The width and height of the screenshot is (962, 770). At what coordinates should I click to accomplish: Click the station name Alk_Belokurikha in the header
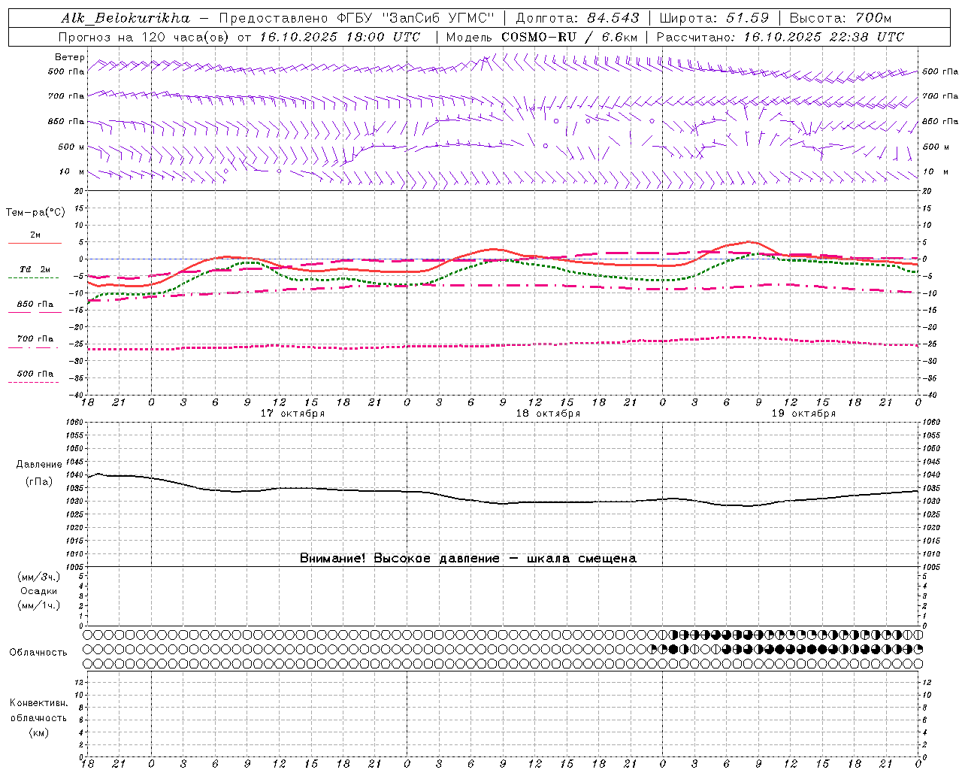pyautogui.click(x=126, y=18)
